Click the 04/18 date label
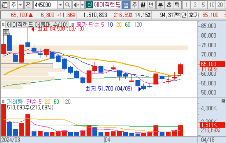 point(208,140)
